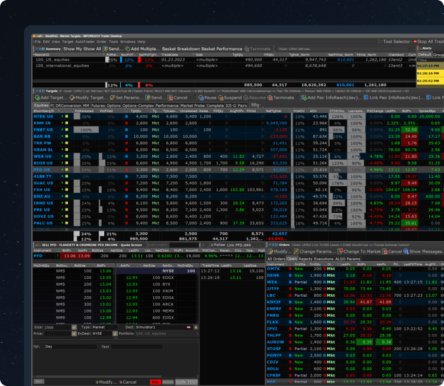Click the Pause icon in Targets toolbar

pyautogui.click(x=200, y=98)
